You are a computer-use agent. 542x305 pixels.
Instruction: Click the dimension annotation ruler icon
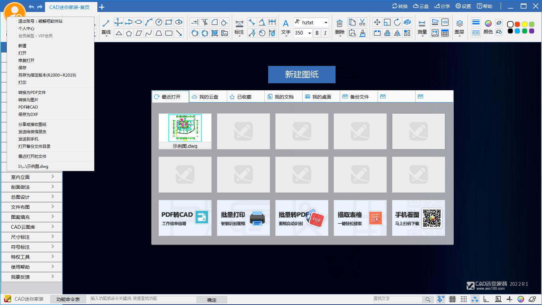[x=239, y=23]
